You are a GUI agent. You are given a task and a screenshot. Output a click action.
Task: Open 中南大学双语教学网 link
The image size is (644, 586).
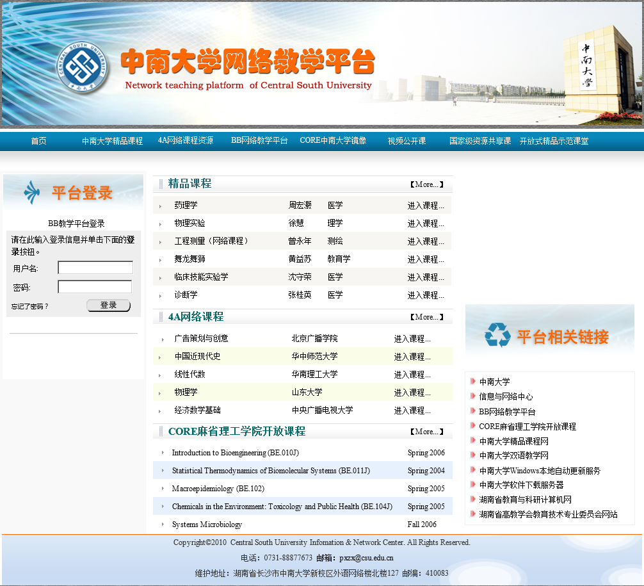point(514,455)
